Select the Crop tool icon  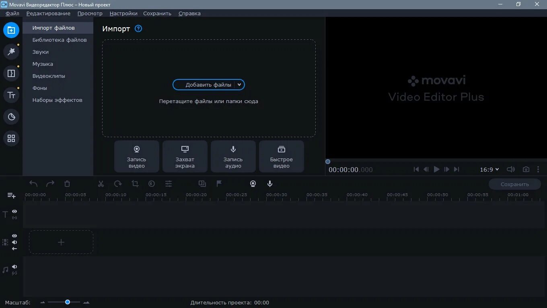click(x=135, y=184)
